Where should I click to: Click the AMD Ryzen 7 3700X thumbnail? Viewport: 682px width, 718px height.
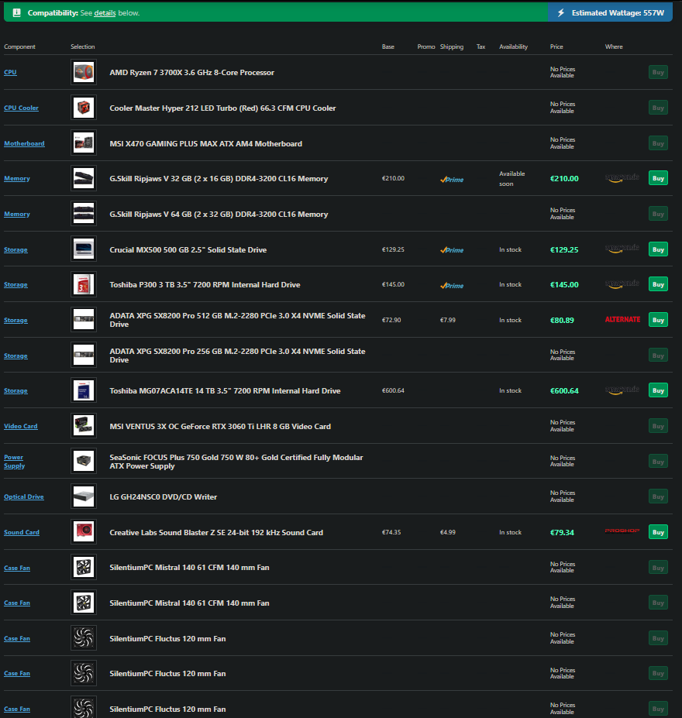84,72
